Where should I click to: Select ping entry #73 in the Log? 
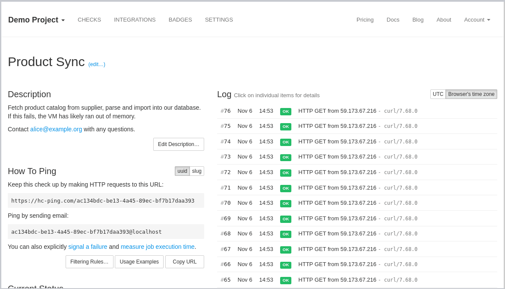pyautogui.click(x=225, y=157)
